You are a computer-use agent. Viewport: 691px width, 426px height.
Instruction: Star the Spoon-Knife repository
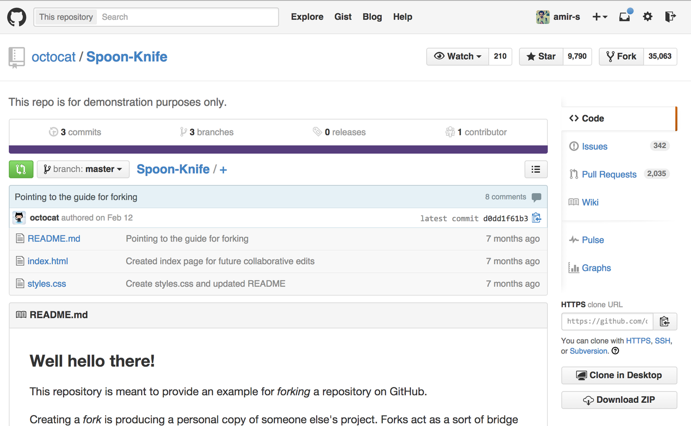[541, 56]
